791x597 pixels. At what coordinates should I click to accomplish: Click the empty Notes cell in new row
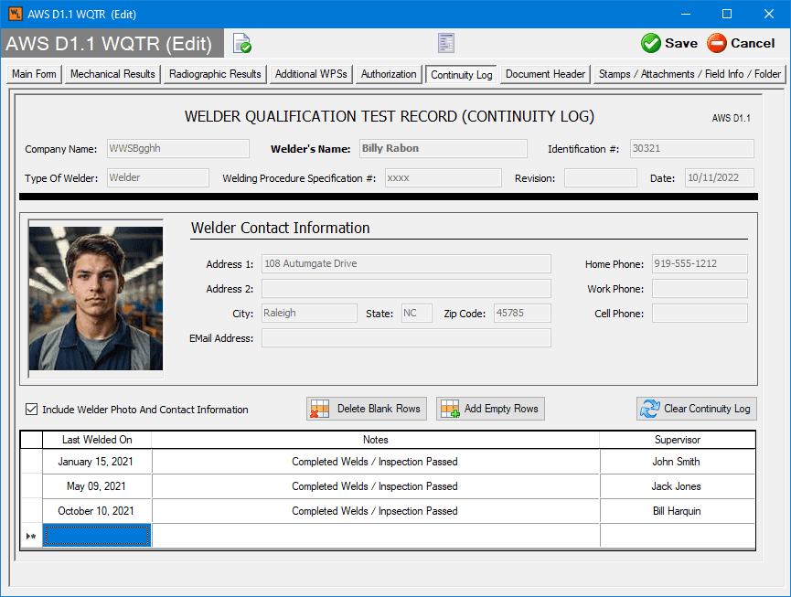tap(375, 536)
